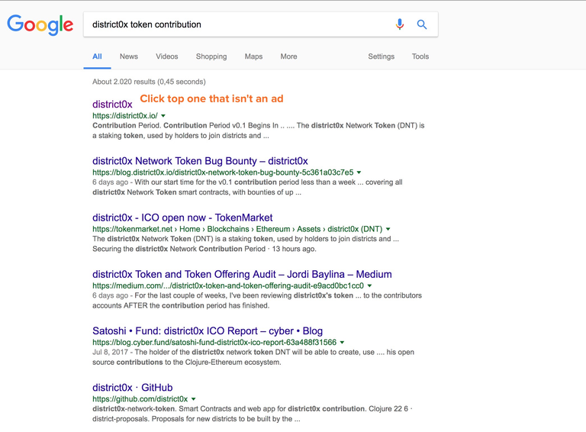Open the More search categories menu
This screenshot has height=432, width=586.
coord(288,56)
